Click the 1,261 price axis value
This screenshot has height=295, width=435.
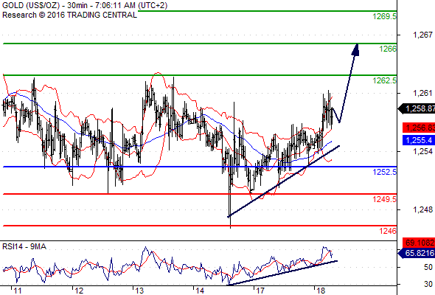click(x=422, y=93)
